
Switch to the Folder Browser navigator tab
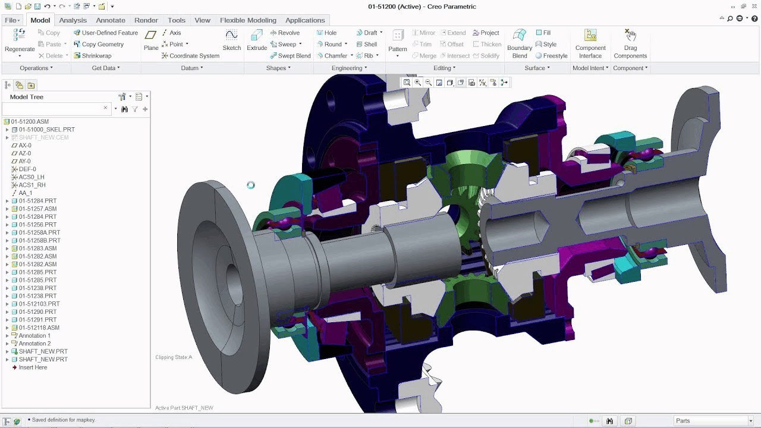click(19, 85)
